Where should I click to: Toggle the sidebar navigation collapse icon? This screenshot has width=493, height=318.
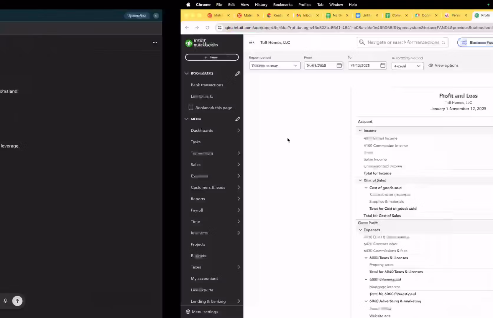(x=251, y=42)
